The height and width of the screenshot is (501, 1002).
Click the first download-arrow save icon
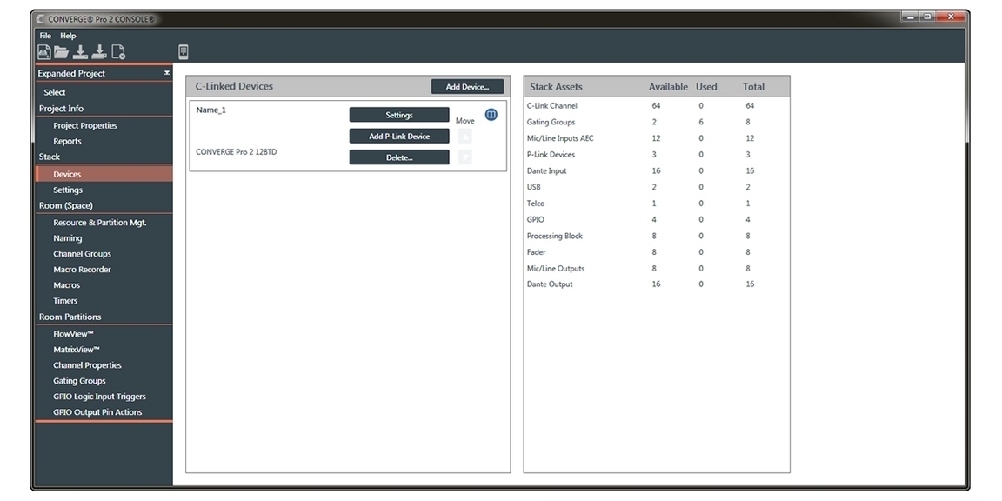tap(80, 52)
